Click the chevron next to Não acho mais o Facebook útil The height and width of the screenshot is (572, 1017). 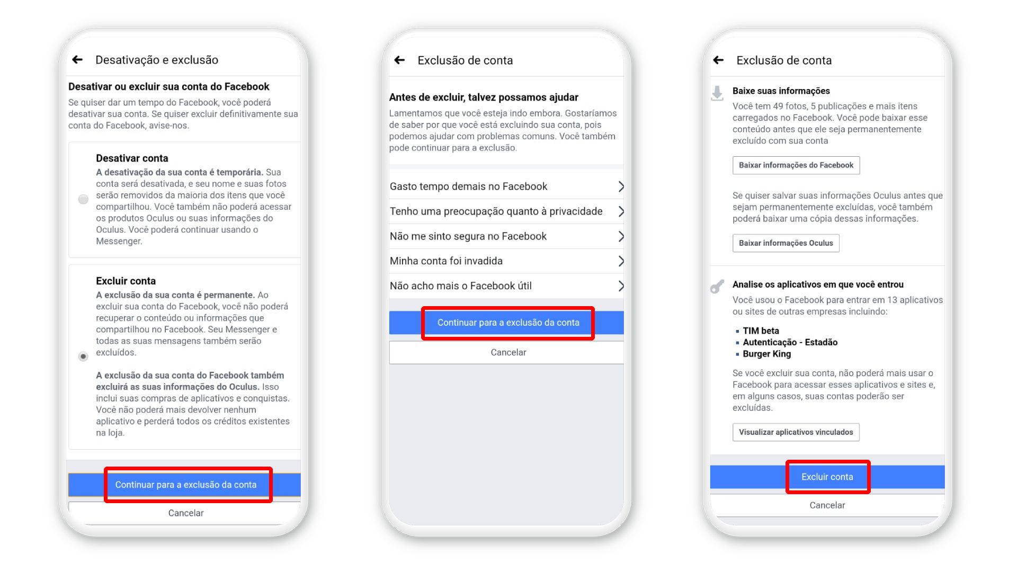(x=621, y=285)
